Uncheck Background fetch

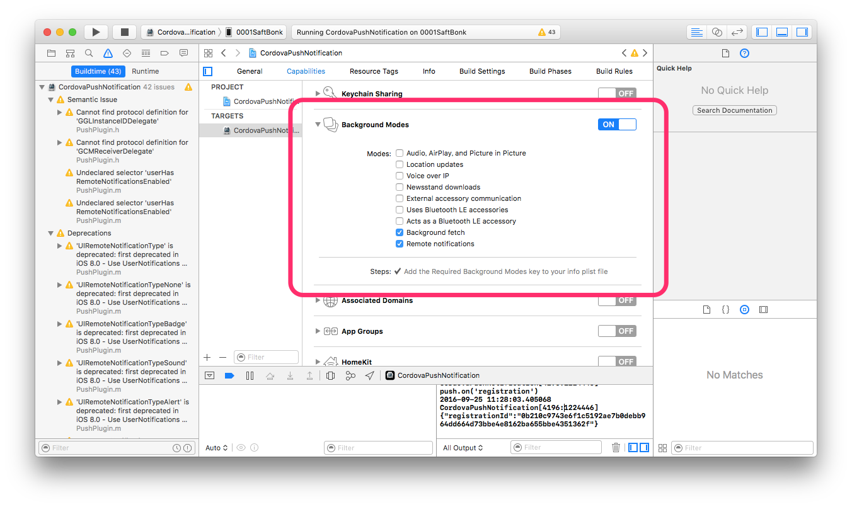400,232
